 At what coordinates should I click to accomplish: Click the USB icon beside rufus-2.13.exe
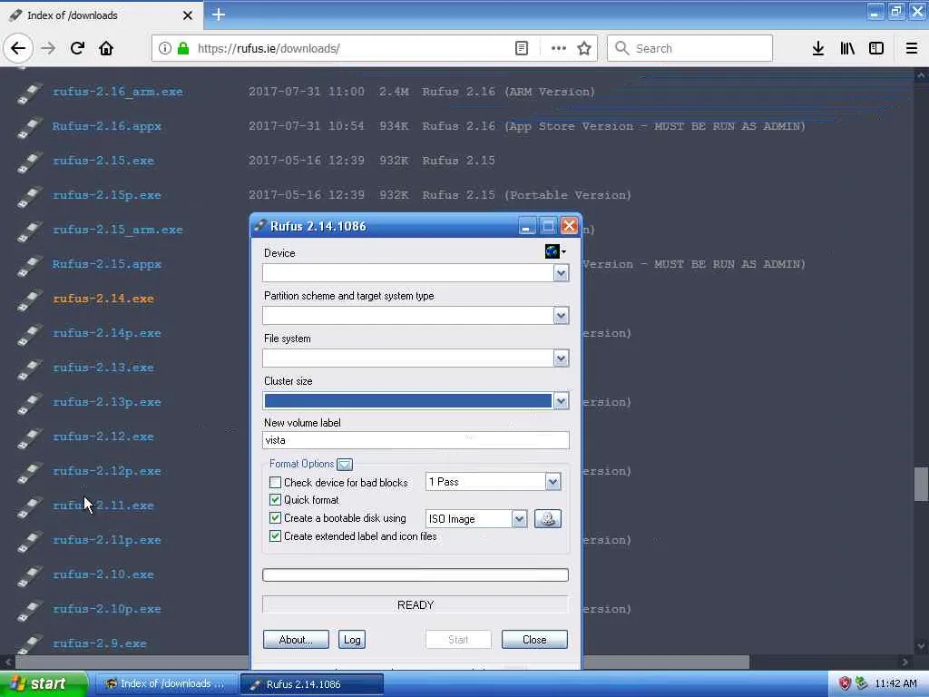[29, 368]
